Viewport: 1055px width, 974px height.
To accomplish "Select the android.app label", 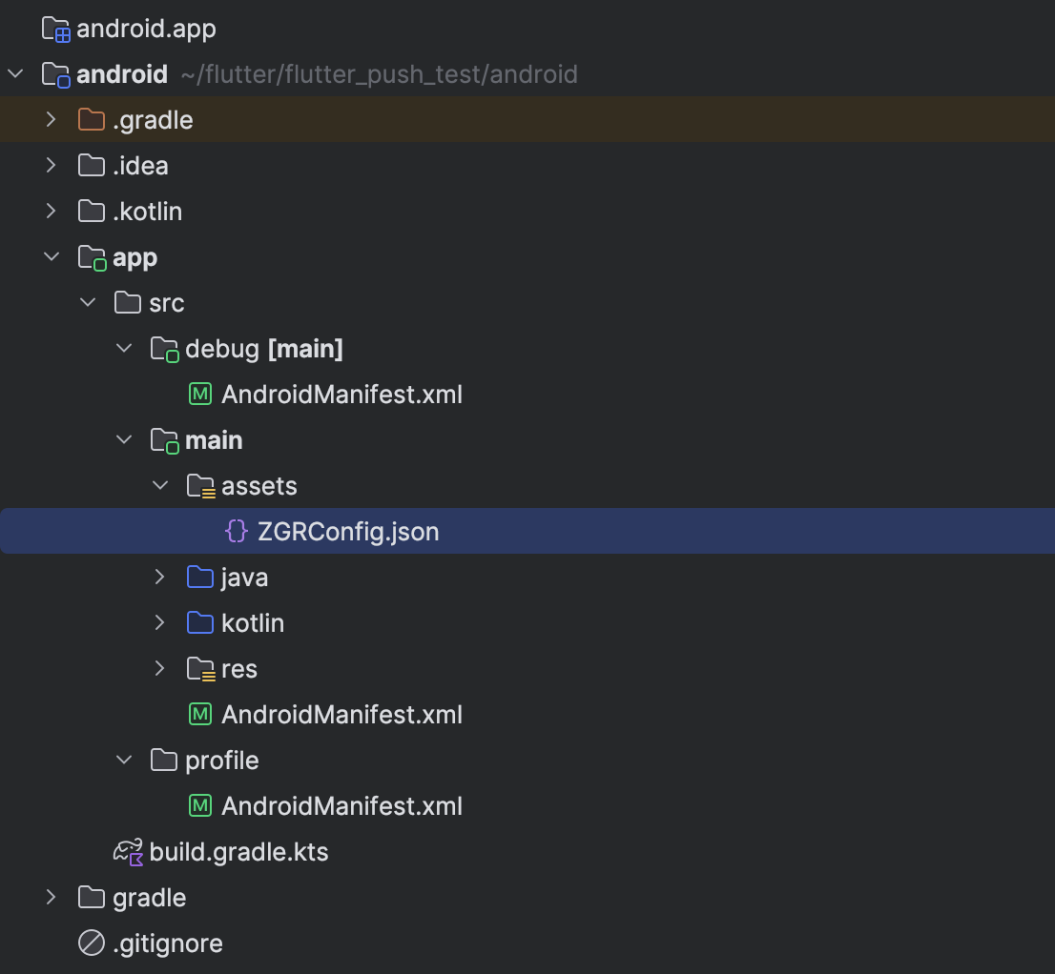I will coord(146,29).
